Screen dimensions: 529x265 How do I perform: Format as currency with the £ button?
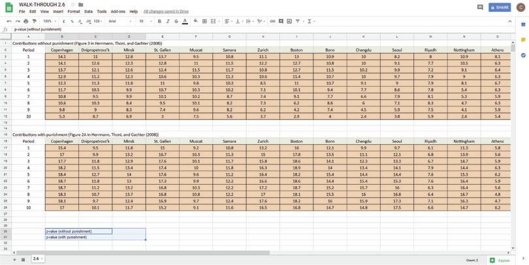pyautogui.click(x=64, y=22)
